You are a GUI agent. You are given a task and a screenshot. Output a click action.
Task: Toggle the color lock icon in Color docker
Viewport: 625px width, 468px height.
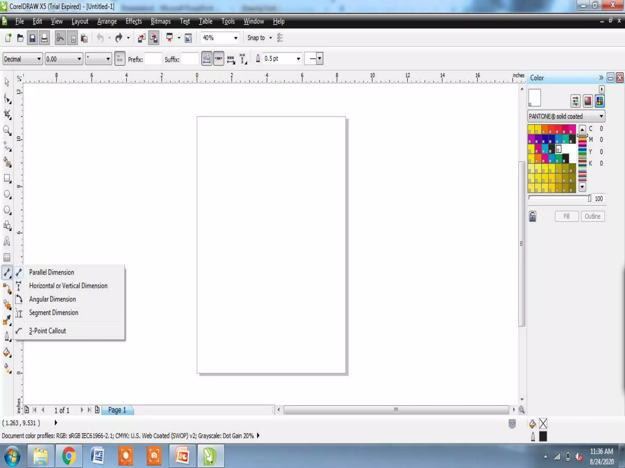point(533,216)
